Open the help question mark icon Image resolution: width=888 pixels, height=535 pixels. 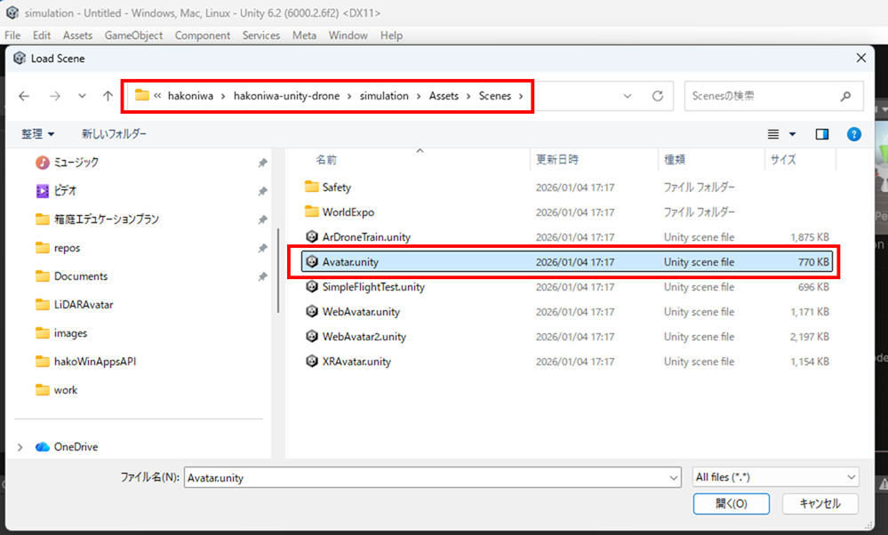[x=854, y=134]
